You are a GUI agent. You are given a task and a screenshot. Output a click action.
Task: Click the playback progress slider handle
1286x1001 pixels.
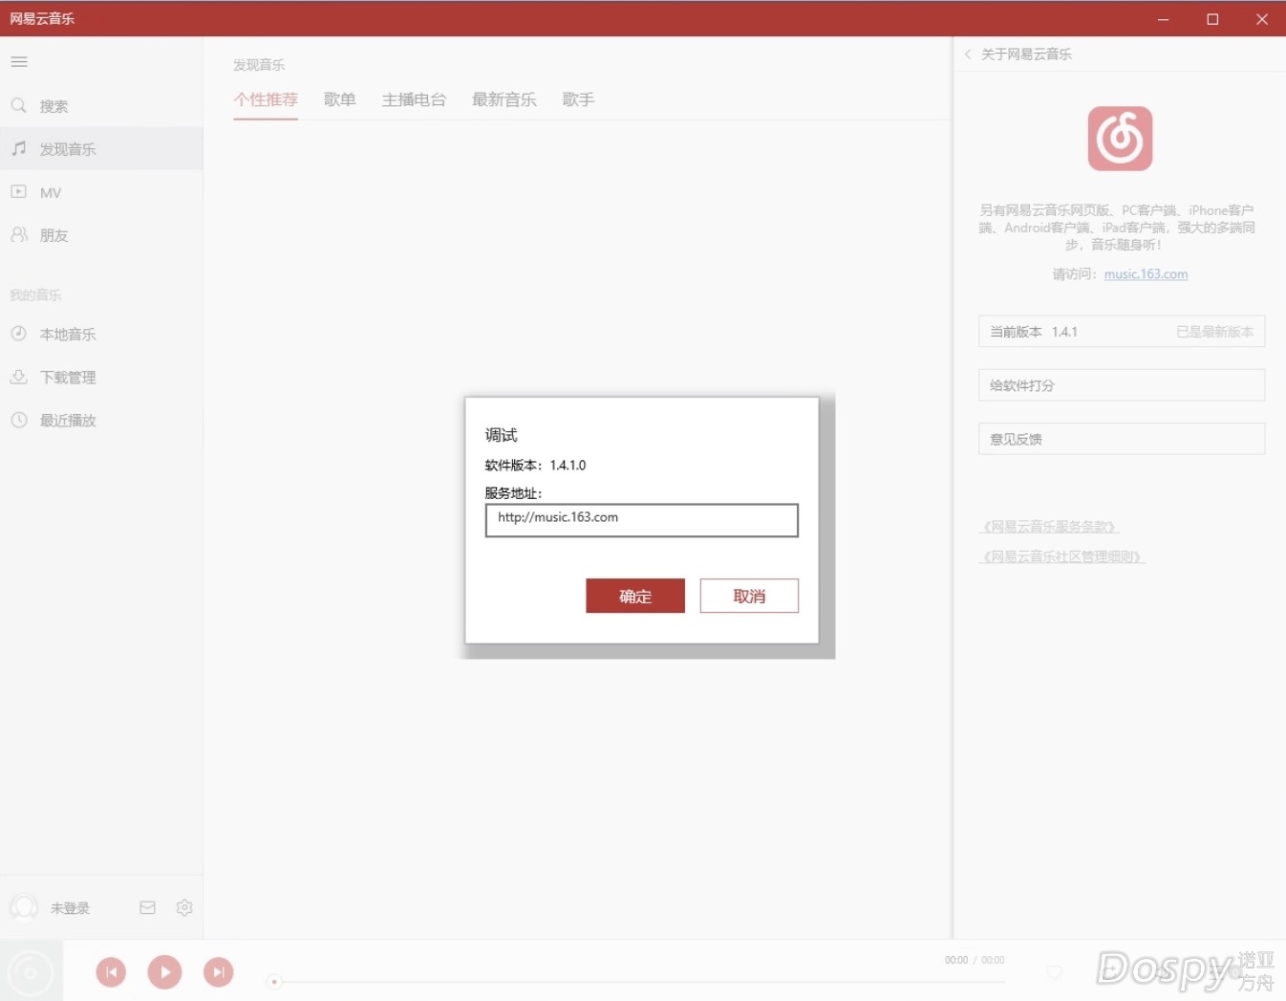tap(274, 982)
